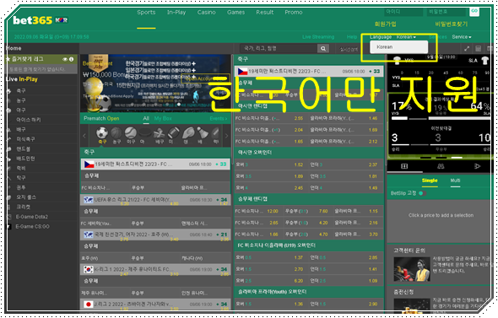Click the 국가, 리그, 팀명 search field
This screenshot has width=498, height=318.
pos(279,49)
